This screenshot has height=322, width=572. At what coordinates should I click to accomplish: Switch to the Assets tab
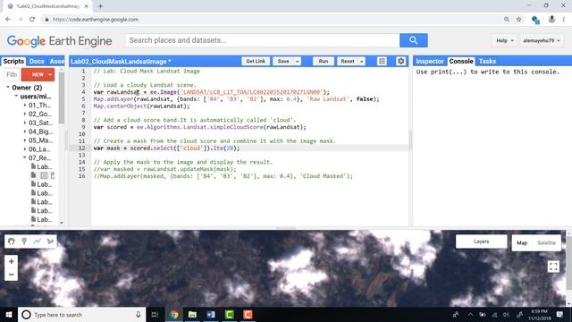click(56, 62)
